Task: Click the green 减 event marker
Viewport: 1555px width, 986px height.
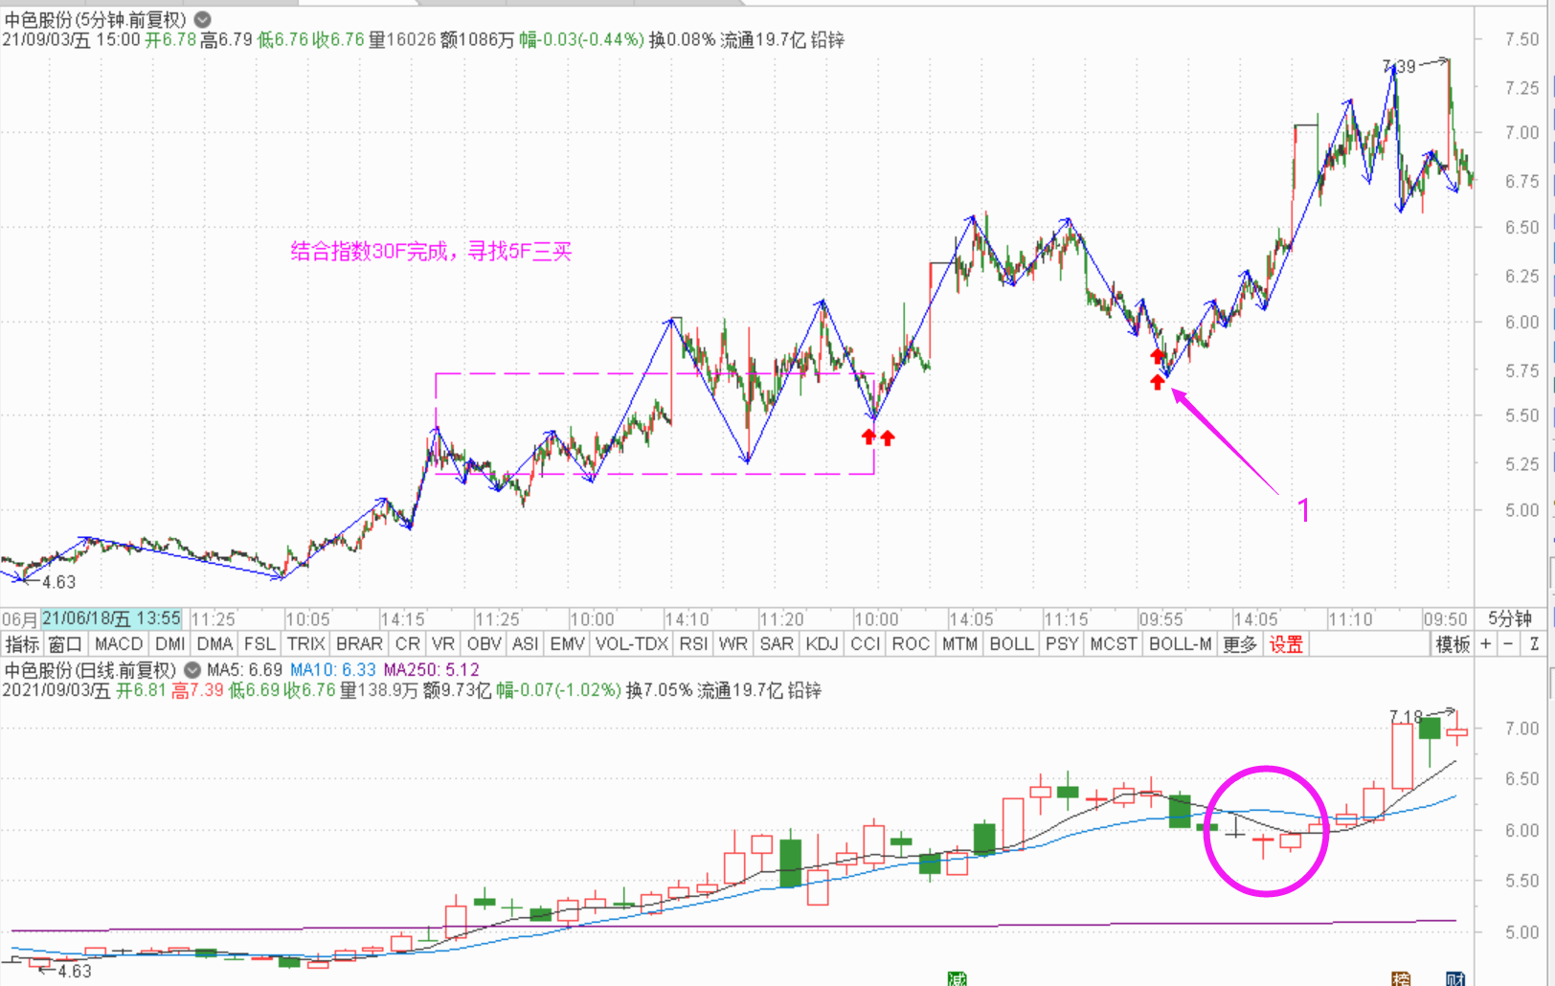Action: pyautogui.click(x=957, y=978)
